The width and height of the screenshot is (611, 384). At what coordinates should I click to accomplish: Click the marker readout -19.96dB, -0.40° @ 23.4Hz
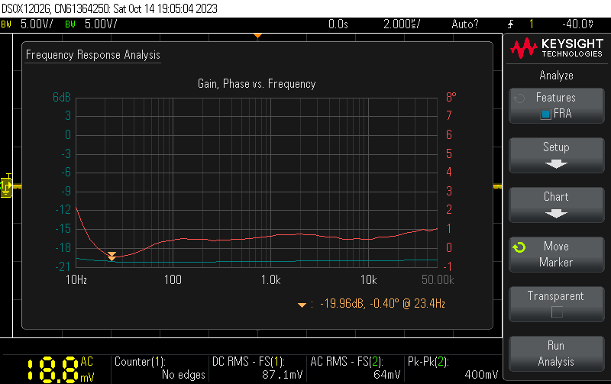(x=383, y=303)
